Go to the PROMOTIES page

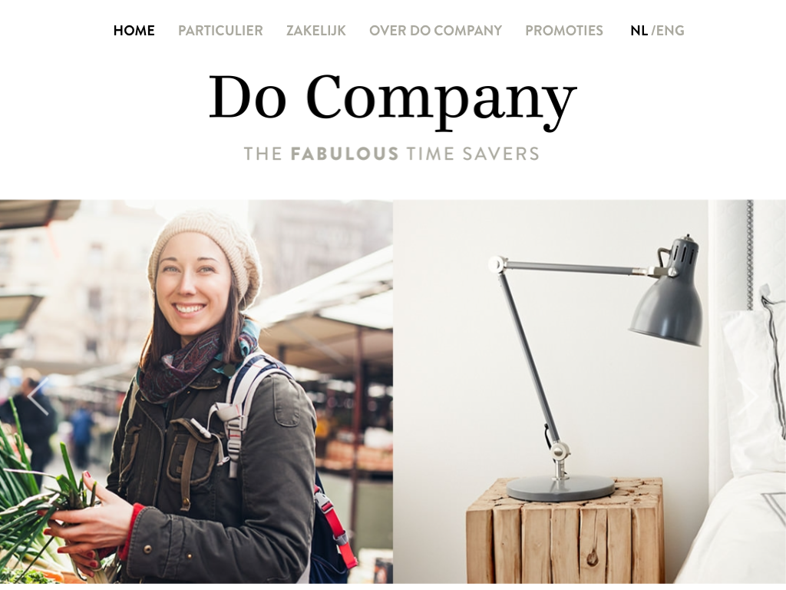(x=564, y=31)
